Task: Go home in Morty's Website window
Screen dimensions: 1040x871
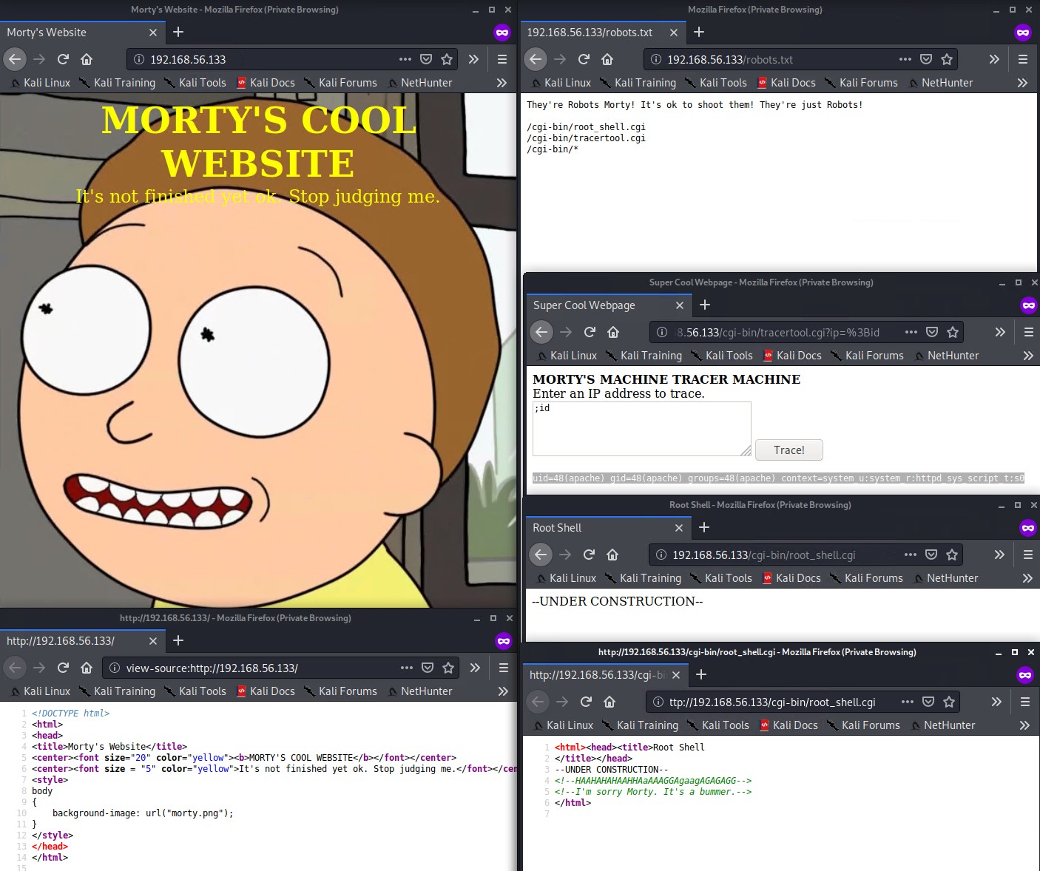Action: point(87,59)
